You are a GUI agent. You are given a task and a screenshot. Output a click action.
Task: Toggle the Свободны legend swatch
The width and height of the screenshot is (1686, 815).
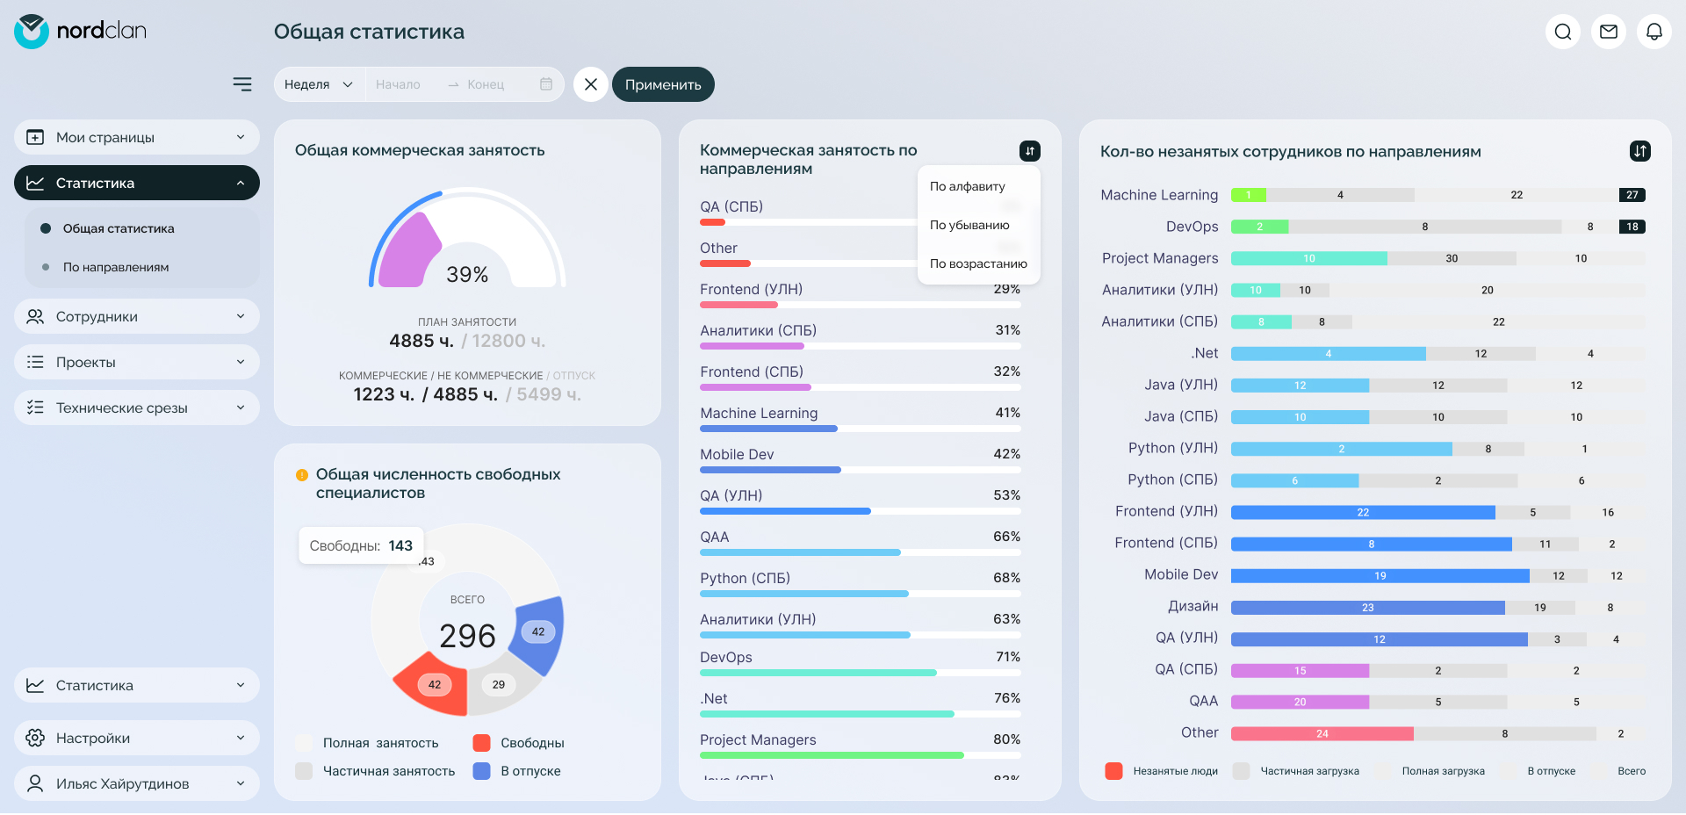point(481,743)
